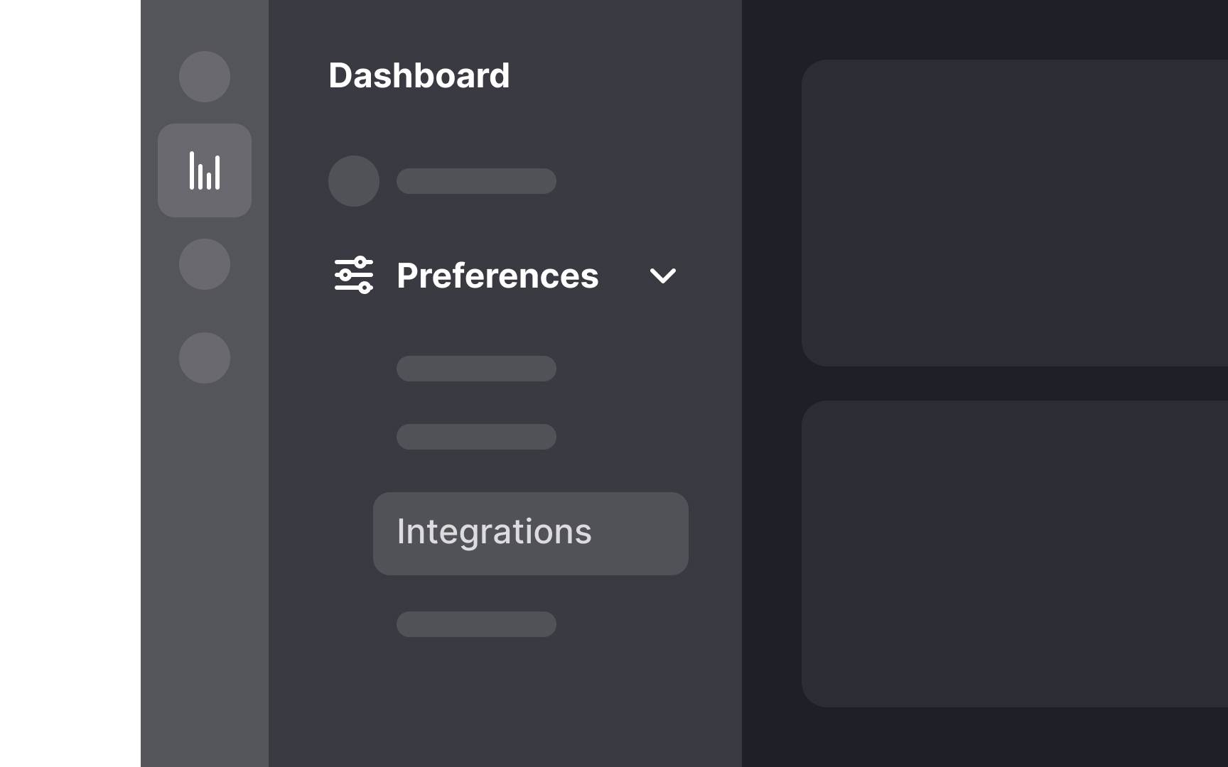
Task: Click the topmost circular sidebar icon
Action: [204, 77]
